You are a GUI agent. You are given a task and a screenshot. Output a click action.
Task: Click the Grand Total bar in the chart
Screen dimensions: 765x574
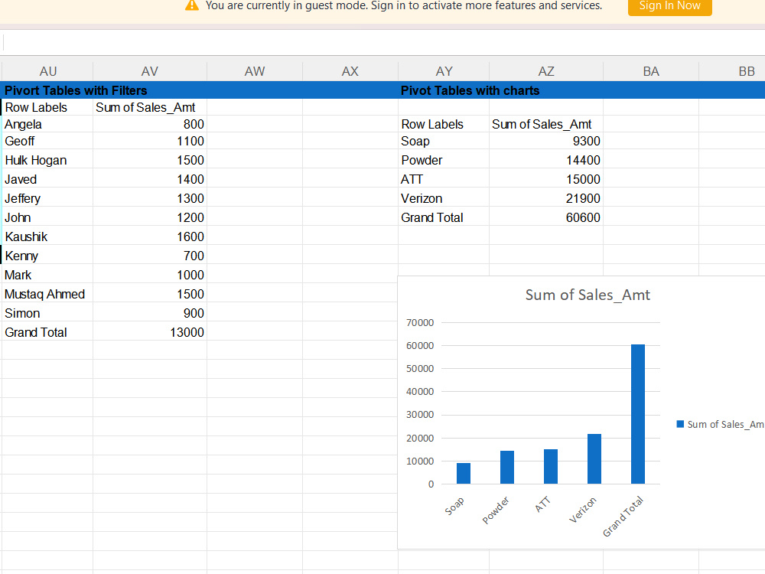pyautogui.click(x=638, y=414)
